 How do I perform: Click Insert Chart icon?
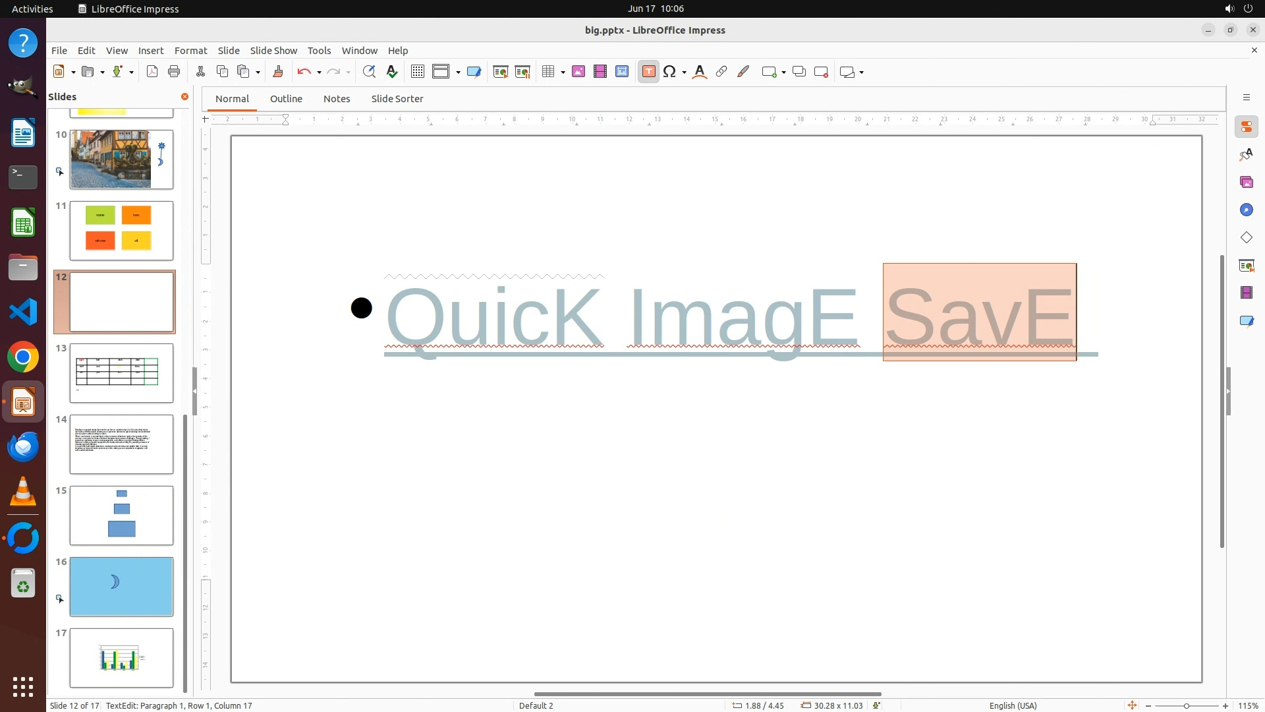[622, 72]
